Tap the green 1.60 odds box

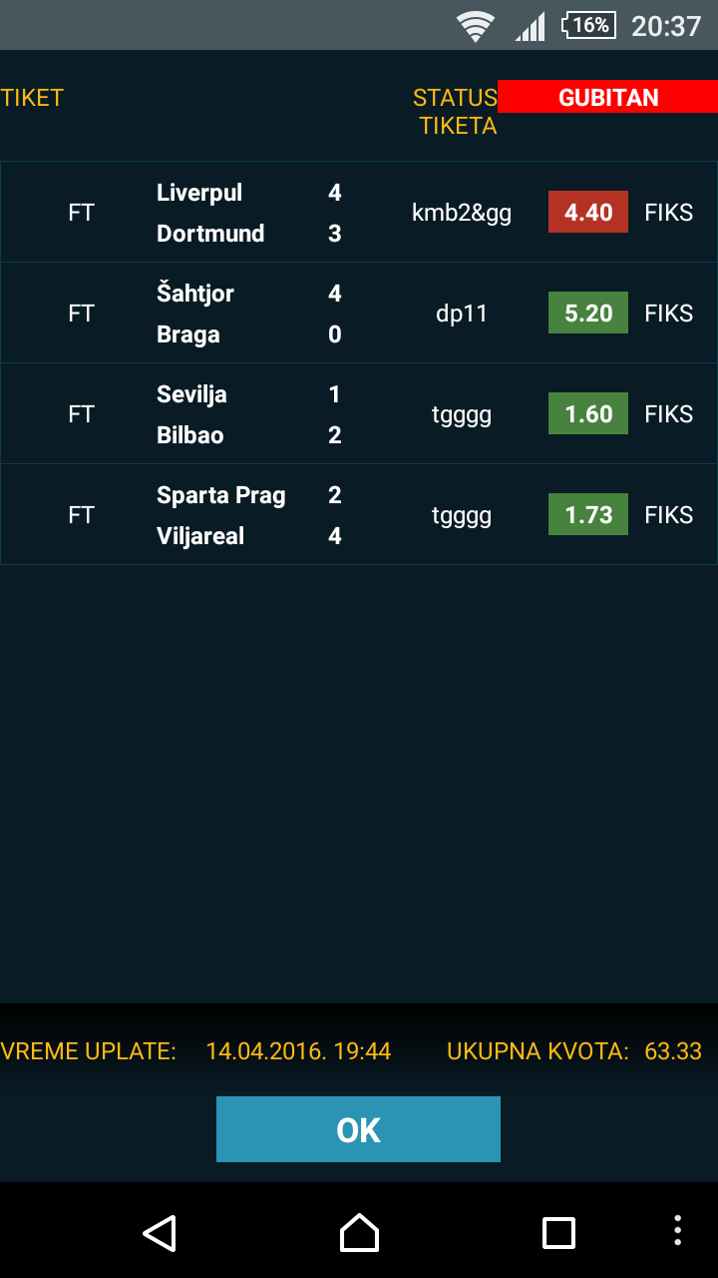(x=588, y=413)
